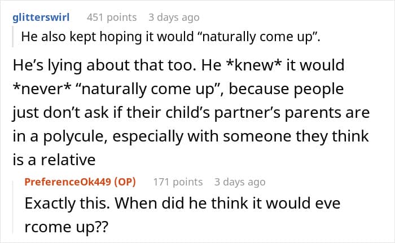Click the final line "is a relative"
Image resolution: width=395 pixels, height=243 pixels.
[48, 160]
